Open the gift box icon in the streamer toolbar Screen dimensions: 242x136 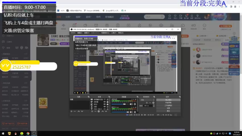click(x=107, y=25)
